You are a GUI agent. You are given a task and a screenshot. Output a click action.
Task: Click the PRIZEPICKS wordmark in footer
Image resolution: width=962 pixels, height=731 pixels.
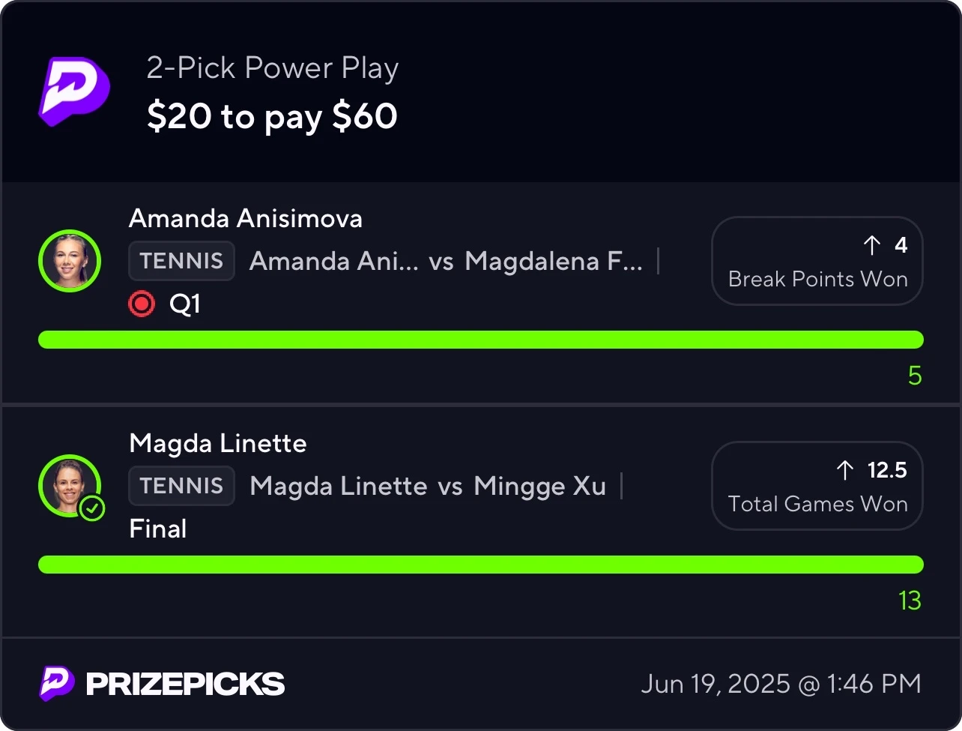[185, 685]
